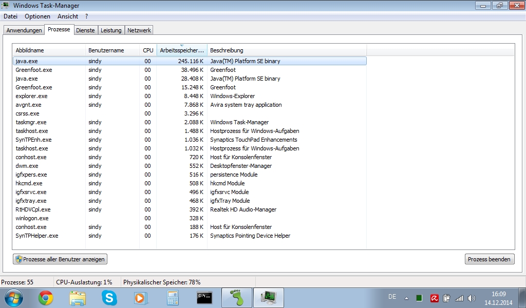Open the Datei menu
526x308 pixels.
10,16
